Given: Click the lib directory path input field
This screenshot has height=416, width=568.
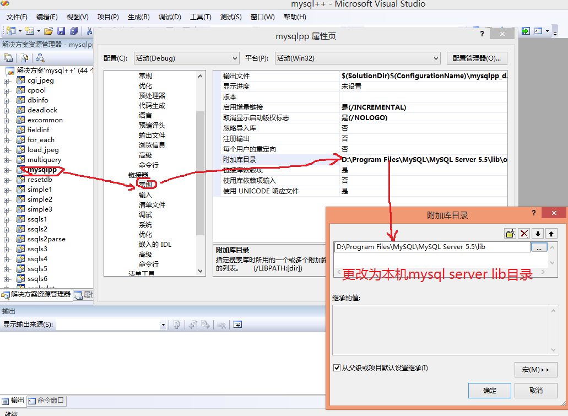Looking at the screenshot, I should pyautogui.click(x=432, y=247).
